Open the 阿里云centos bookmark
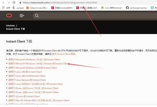Viewport: 157px width, 107px height. click(x=62, y=8)
